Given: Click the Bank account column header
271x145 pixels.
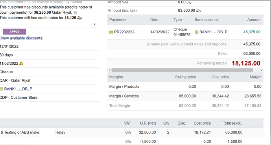Looking at the screenshot, I should point(206,20).
